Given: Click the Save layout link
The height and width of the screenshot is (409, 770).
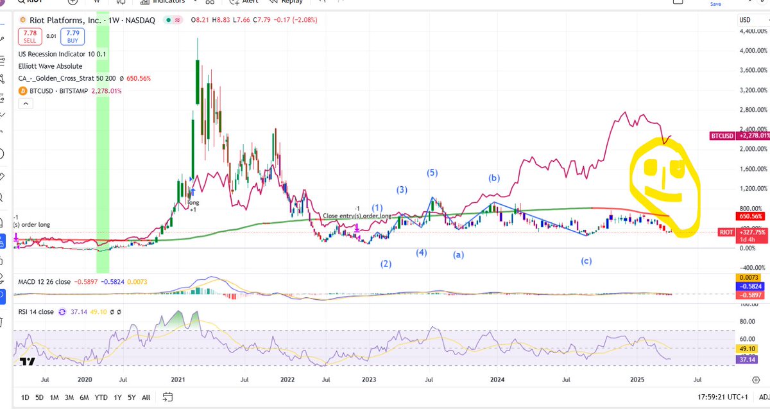Looking at the screenshot, I should coord(715,4).
